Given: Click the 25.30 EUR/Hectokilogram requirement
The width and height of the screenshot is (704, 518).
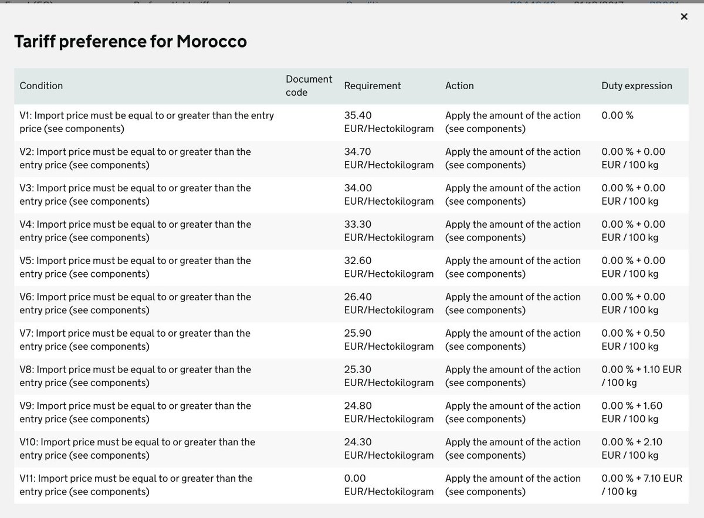Looking at the screenshot, I should 388,377.
